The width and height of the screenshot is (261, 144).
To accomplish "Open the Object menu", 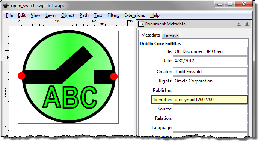I will click(x=68, y=15).
